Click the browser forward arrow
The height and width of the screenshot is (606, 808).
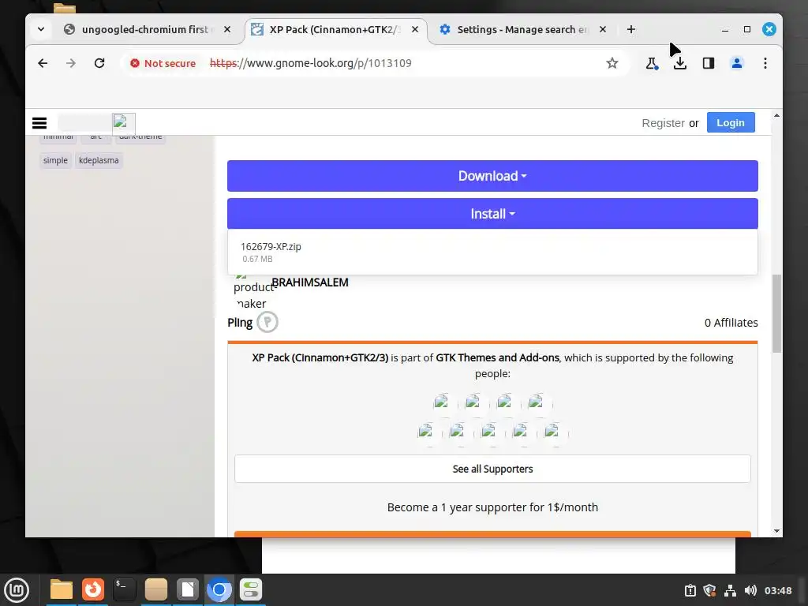[x=71, y=63]
